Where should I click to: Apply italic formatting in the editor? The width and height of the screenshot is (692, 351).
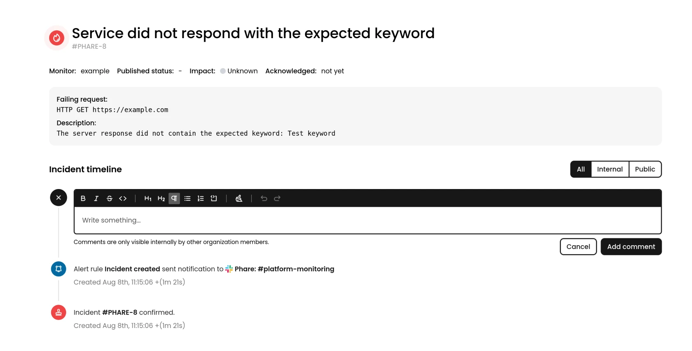pos(96,198)
